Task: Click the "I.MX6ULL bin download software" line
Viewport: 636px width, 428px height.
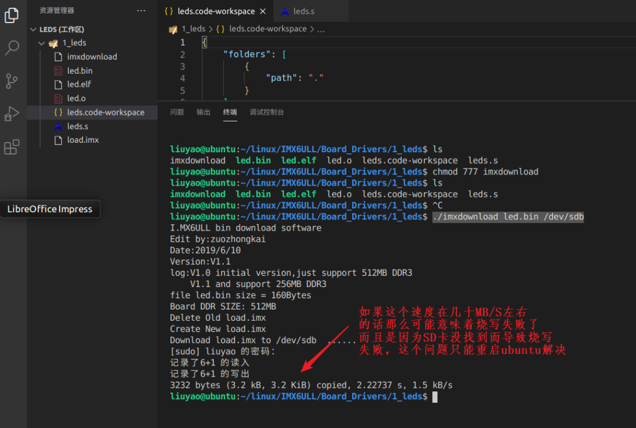Action: tap(246, 228)
